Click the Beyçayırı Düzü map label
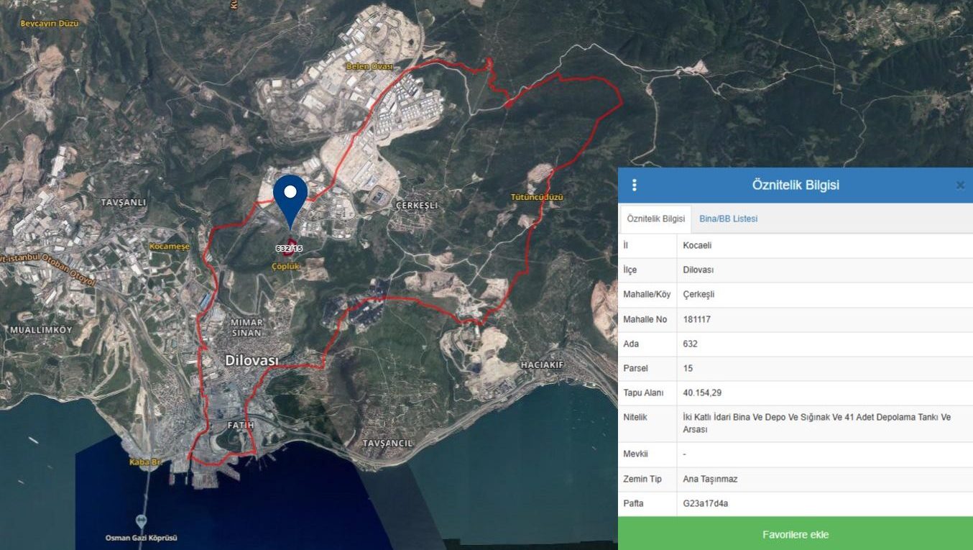The width and height of the screenshot is (973, 550). point(49,23)
